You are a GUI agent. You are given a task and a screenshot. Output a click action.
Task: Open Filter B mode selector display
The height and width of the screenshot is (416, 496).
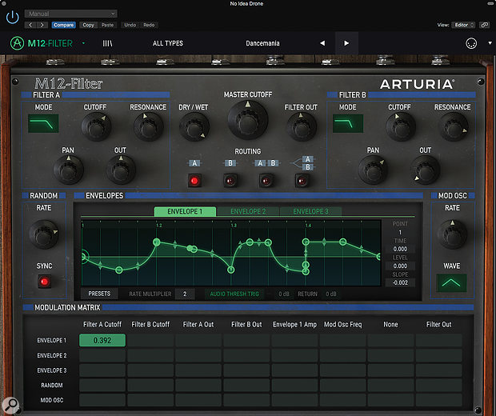[348, 123]
